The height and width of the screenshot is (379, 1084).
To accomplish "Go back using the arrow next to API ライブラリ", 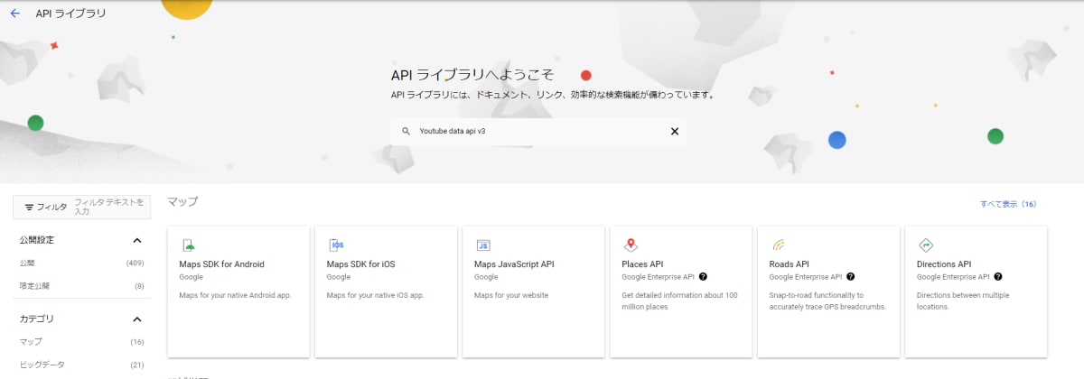I will [14, 14].
